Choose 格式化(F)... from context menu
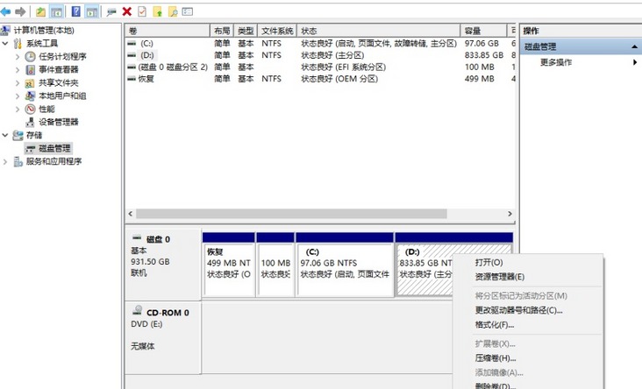The image size is (642, 389). click(x=528, y=325)
